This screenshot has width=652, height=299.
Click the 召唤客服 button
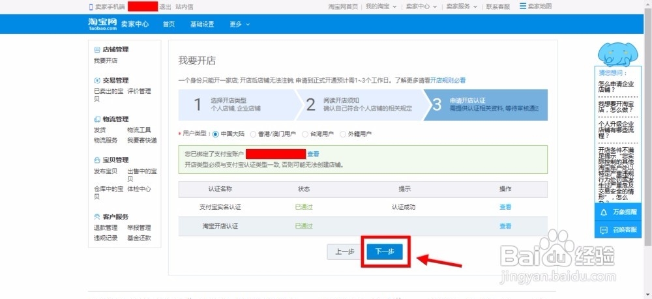[x=618, y=230]
